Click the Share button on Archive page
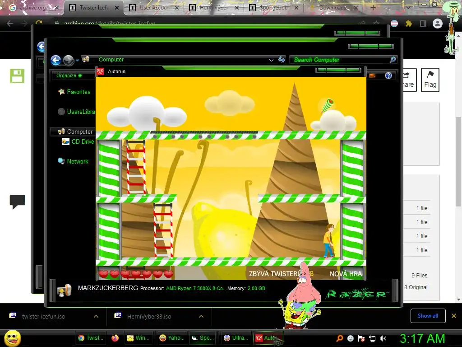The image size is (462, 347). point(409,80)
